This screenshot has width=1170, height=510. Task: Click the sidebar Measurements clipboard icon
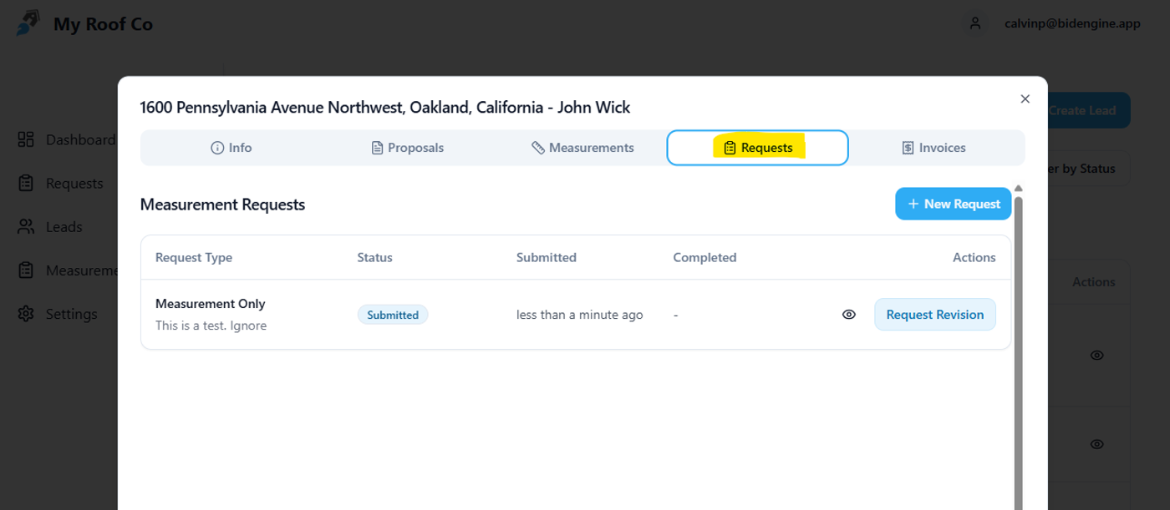click(x=26, y=270)
